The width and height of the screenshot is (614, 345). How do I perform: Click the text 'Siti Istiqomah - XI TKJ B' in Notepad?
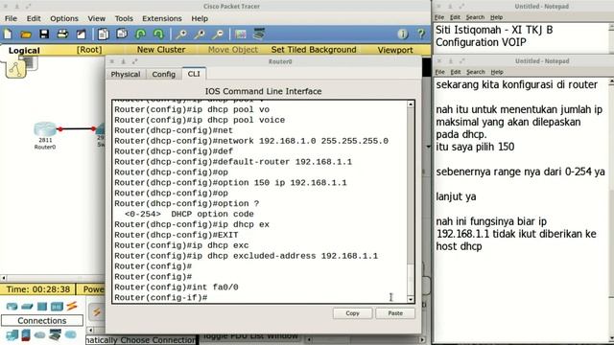coord(494,30)
